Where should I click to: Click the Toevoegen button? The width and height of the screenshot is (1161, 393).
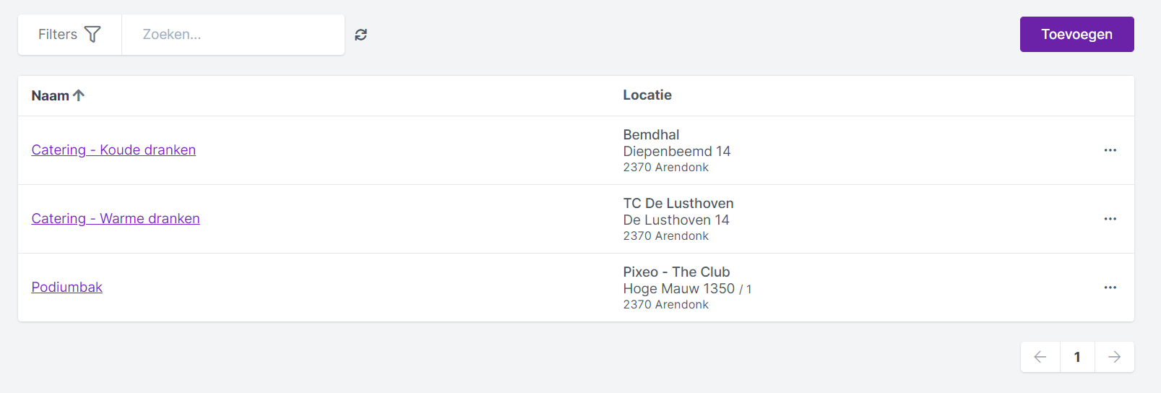tap(1077, 34)
